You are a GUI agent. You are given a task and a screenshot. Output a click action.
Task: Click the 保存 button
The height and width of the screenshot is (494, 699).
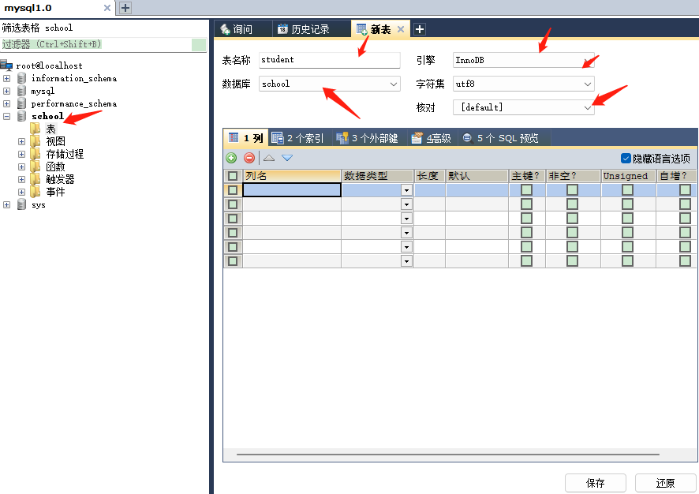595,483
